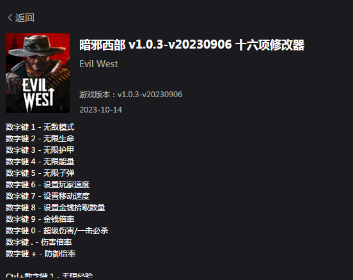Select the 设置玩家速度 hotkey line
Viewport: 353px width, 280px height.
[x=48, y=185]
